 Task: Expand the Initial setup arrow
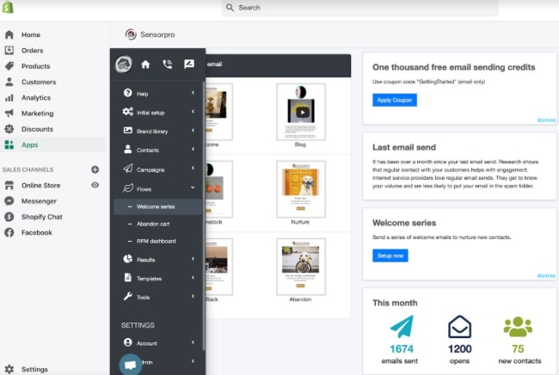point(193,112)
